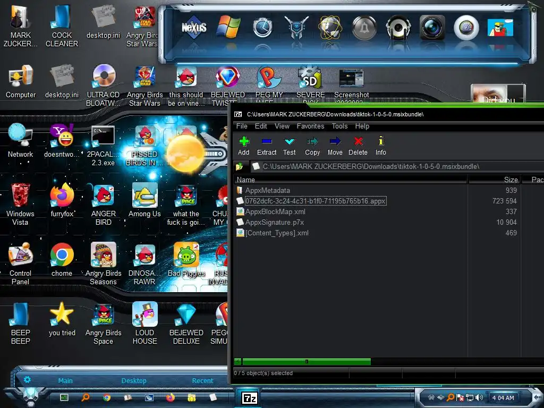
Task: Click the globe icon in the dock
Action: (330, 27)
